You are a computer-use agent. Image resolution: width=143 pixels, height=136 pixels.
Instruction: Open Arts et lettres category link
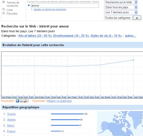[35, 36]
